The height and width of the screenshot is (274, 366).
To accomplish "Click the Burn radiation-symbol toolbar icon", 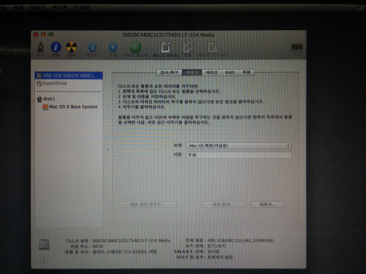I will 71,47.
